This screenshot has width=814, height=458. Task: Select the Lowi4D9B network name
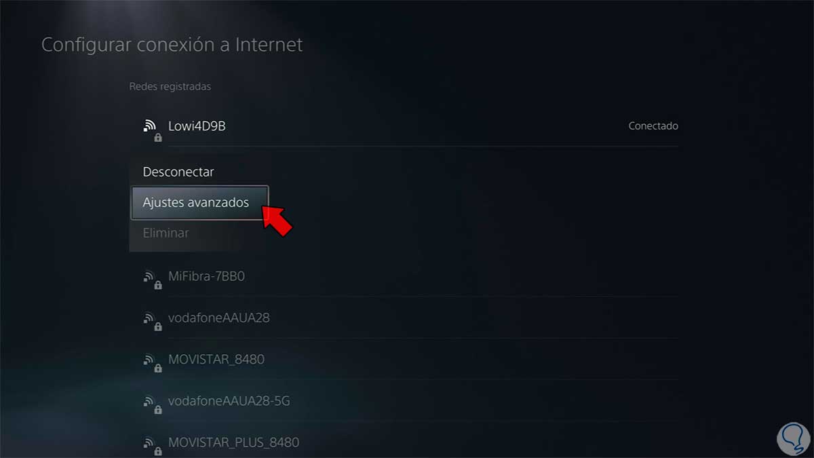click(197, 126)
